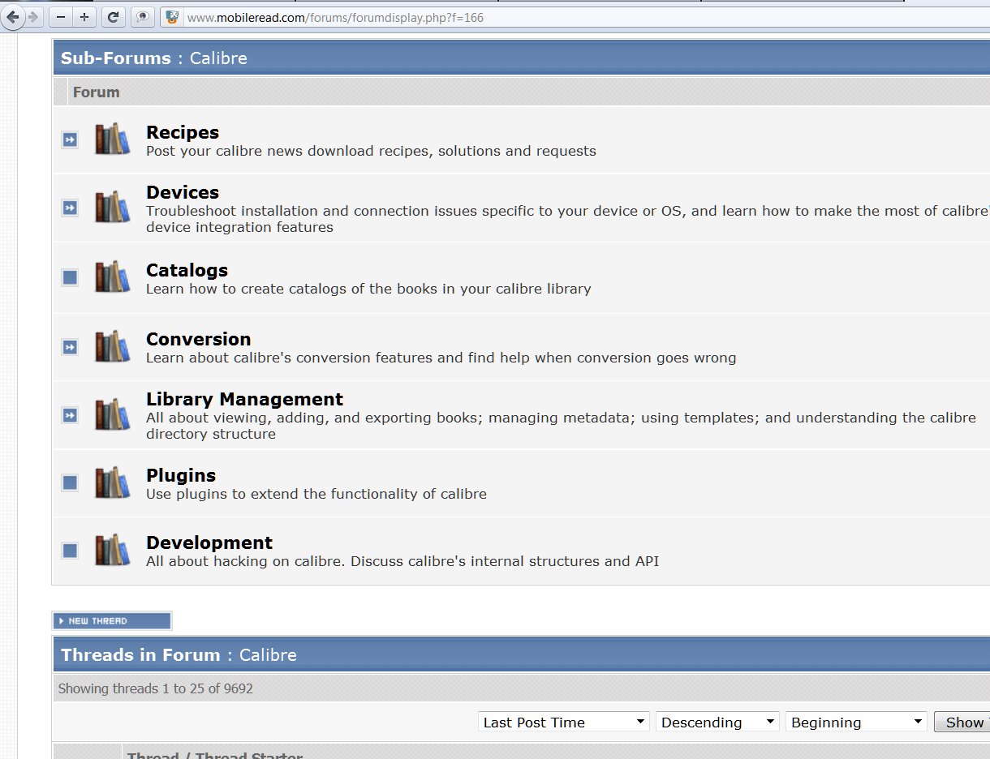Open the Development sub-forum
Viewport: 990px width, 759px height.
pos(209,542)
